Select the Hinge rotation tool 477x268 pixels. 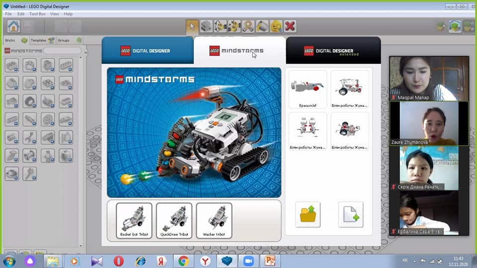[220, 26]
